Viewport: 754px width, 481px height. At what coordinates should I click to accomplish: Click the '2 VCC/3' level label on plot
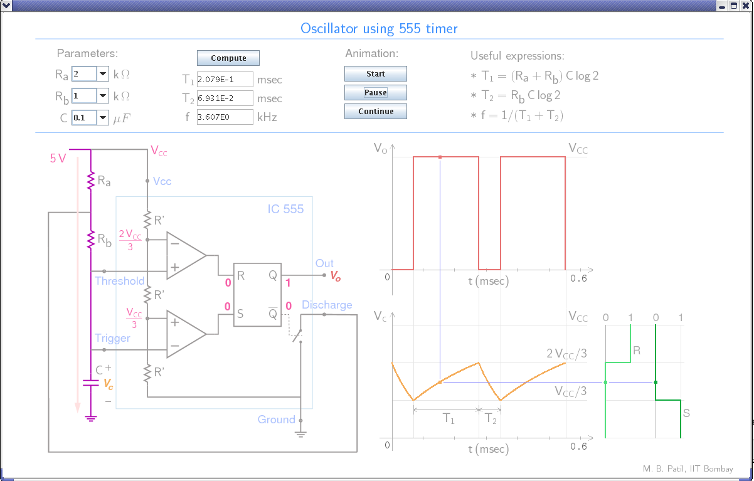click(567, 354)
